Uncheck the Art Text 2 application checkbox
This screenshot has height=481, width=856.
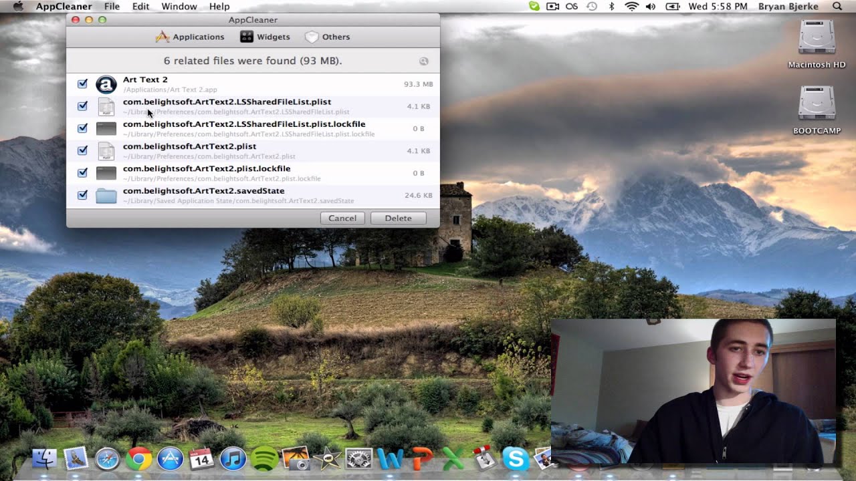click(x=82, y=84)
